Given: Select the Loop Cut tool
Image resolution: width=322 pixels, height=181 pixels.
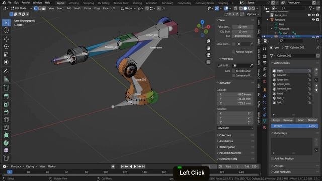Looking at the screenshot, I should pyautogui.click(x=6, y=120).
